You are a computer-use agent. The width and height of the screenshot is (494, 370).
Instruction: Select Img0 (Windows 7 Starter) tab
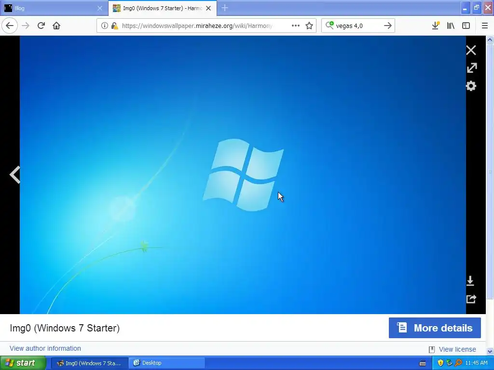[x=162, y=8]
